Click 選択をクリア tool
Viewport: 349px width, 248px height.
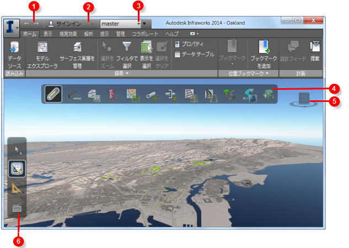point(162,55)
